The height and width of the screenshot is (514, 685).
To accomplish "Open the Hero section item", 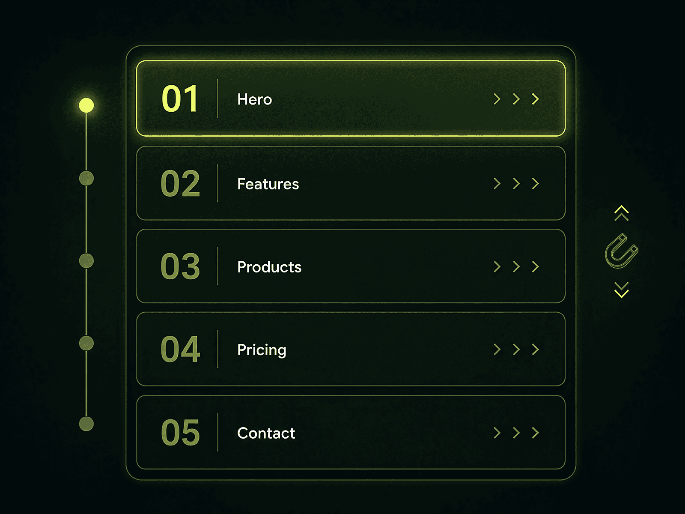I will tap(351, 99).
